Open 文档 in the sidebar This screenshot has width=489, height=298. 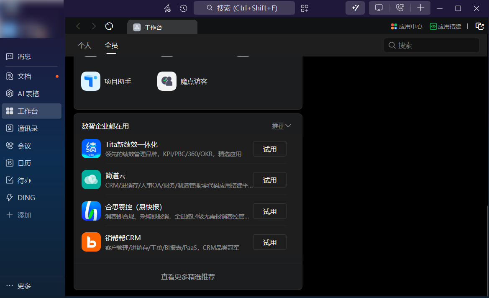pyautogui.click(x=31, y=76)
